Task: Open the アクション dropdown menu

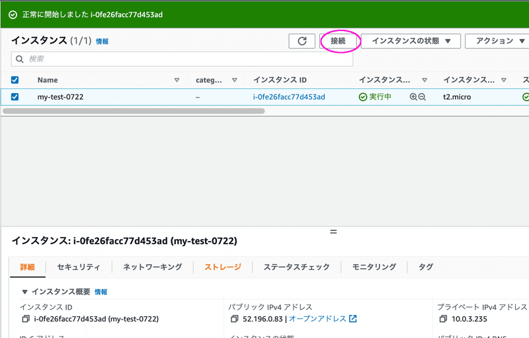Action: pyautogui.click(x=497, y=41)
